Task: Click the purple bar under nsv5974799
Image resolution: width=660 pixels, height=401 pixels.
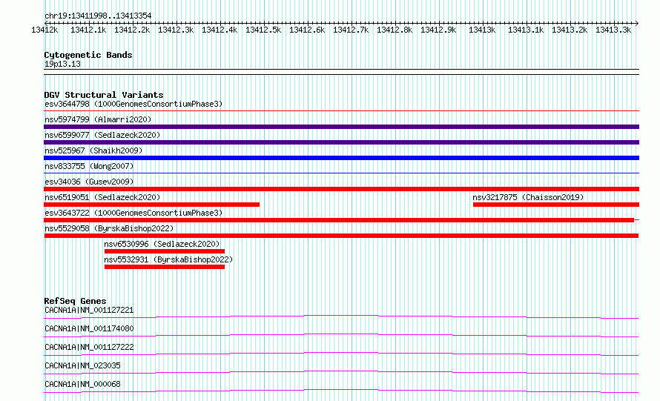Action: point(341,127)
